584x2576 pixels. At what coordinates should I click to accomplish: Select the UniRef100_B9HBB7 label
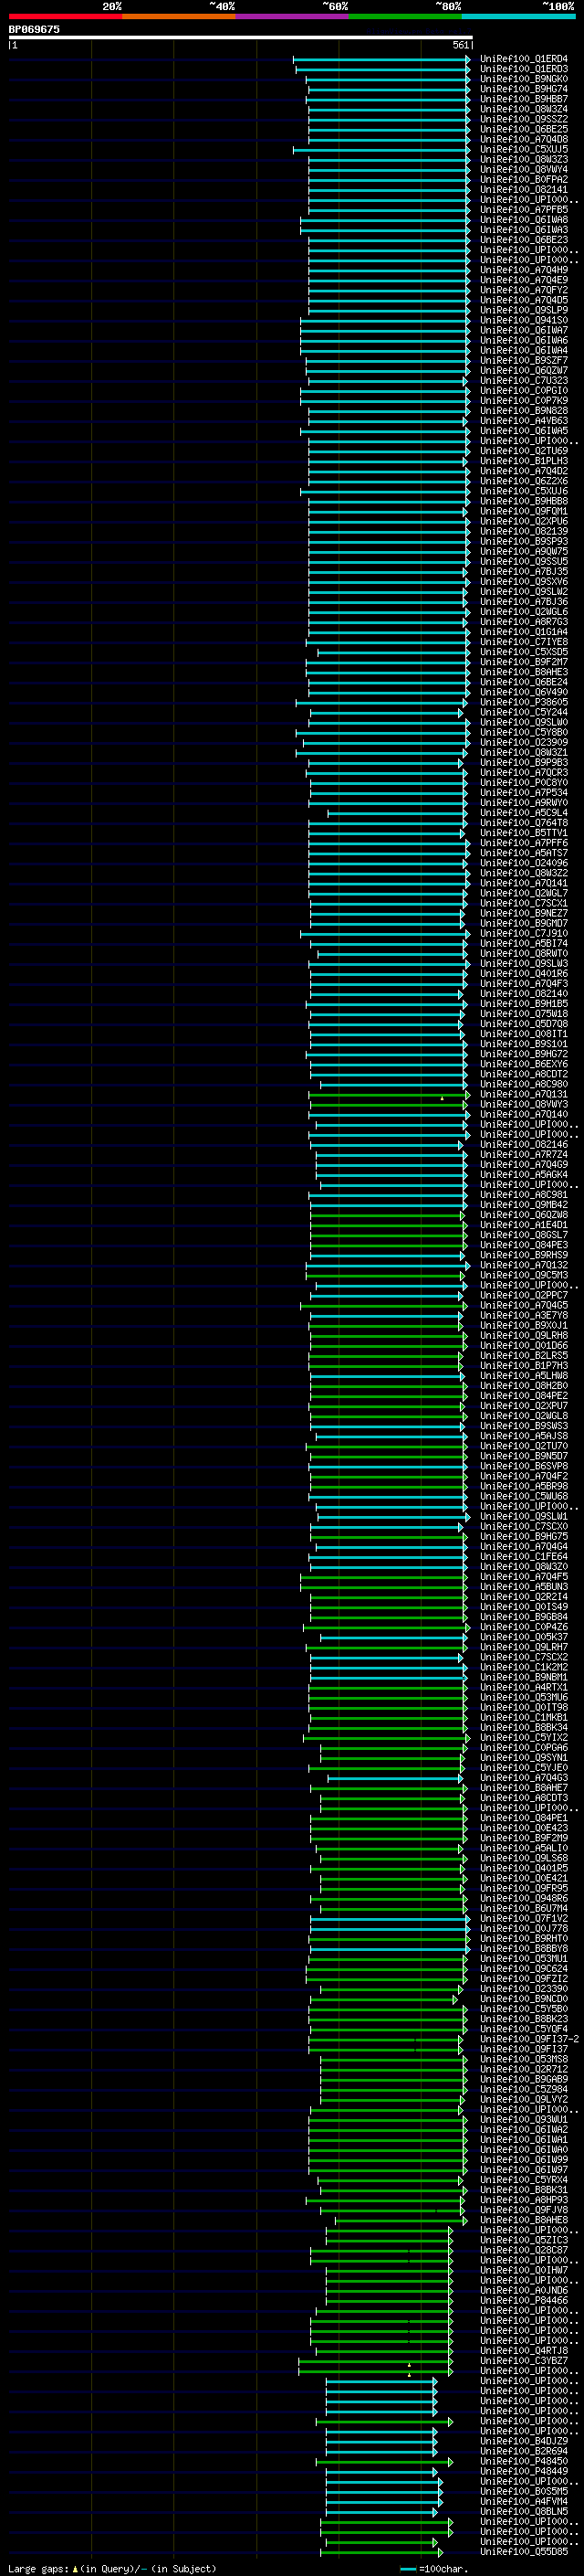(524, 99)
